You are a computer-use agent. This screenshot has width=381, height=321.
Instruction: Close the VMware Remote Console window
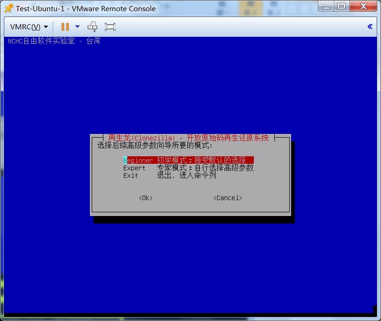pos(362,6)
